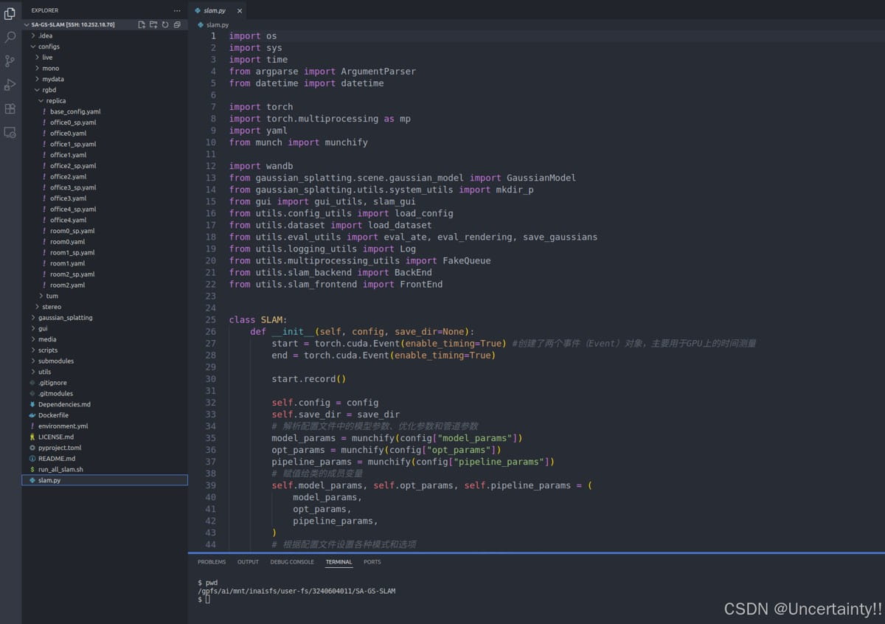Collapse all folders in Explorer

click(177, 24)
